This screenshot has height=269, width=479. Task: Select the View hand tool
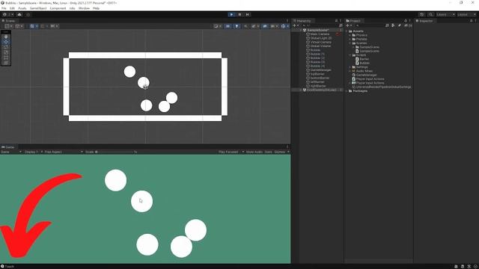pyautogui.click(x=6, y=37)
